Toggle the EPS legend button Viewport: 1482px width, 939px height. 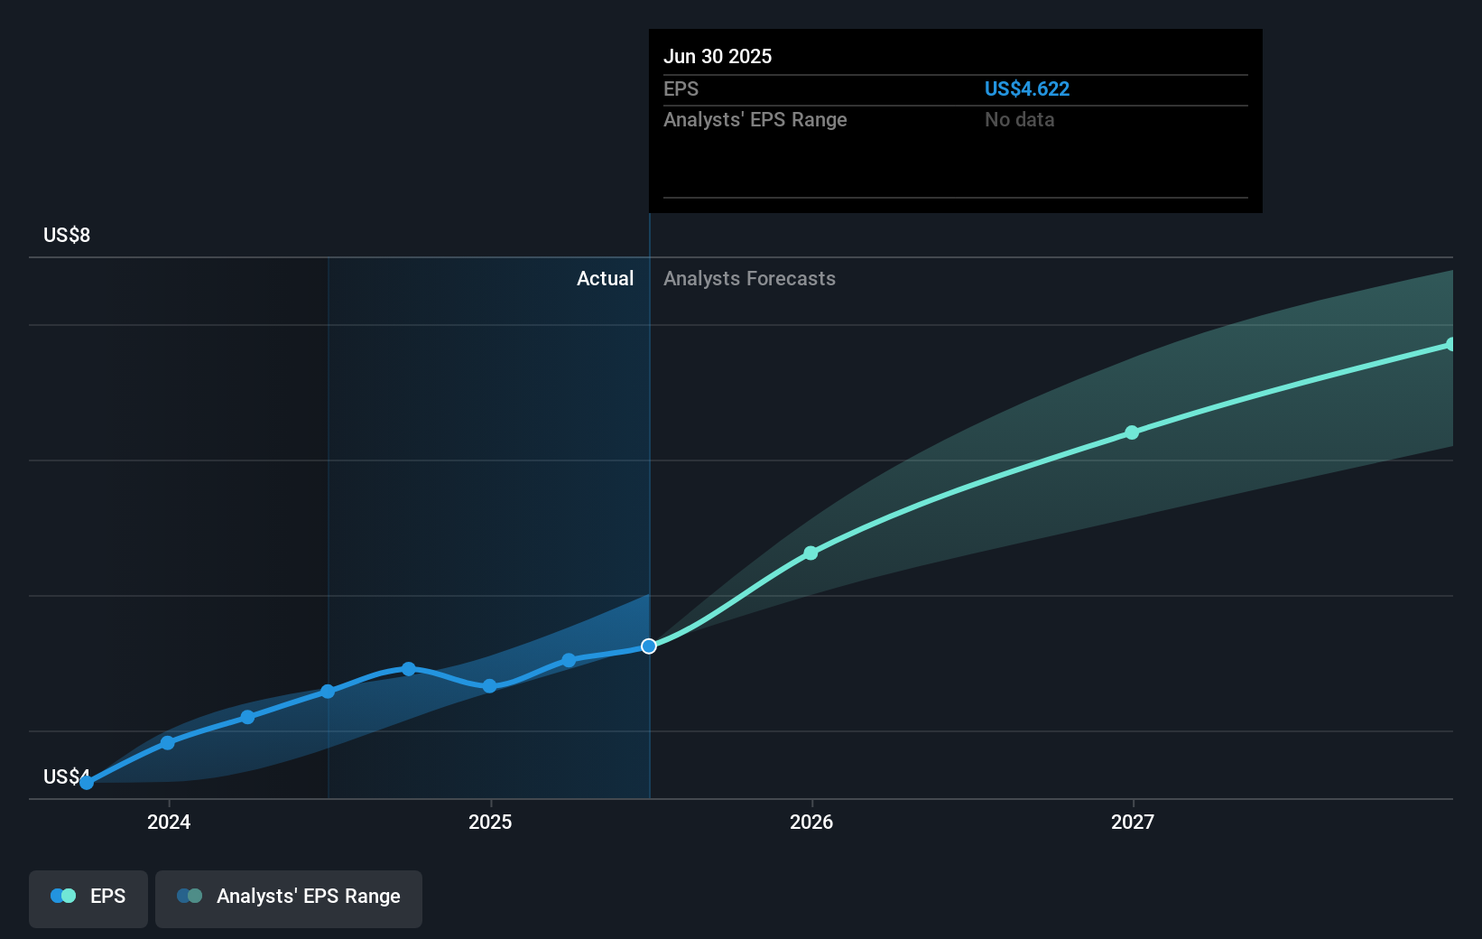(x=88, y=898)
